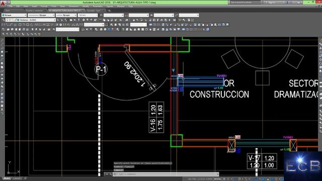Expand command line history arrow
Screen dimensions: 322x181
click(x=218, y=174)
